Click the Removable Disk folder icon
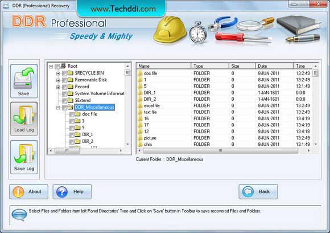Screen dimensions: 330x233 click(71, 80)
